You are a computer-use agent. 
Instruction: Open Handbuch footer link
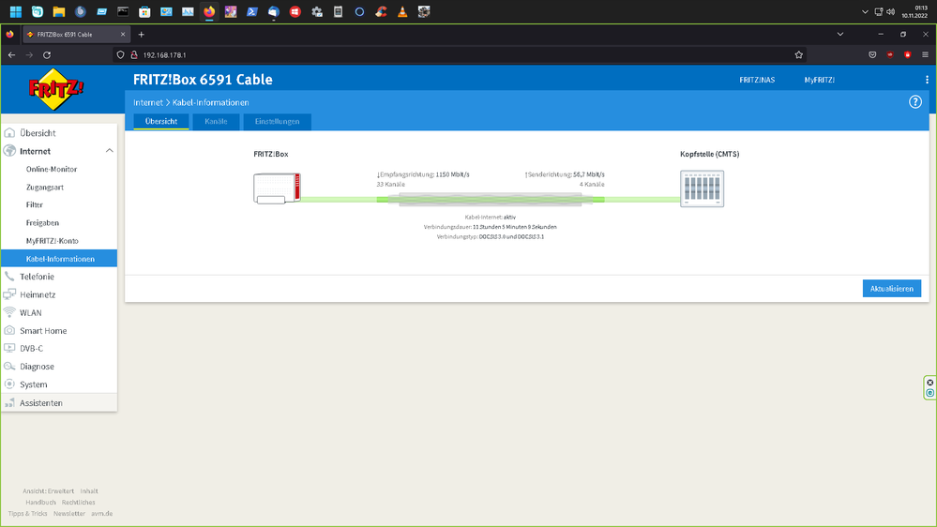[x=40, y=503]
